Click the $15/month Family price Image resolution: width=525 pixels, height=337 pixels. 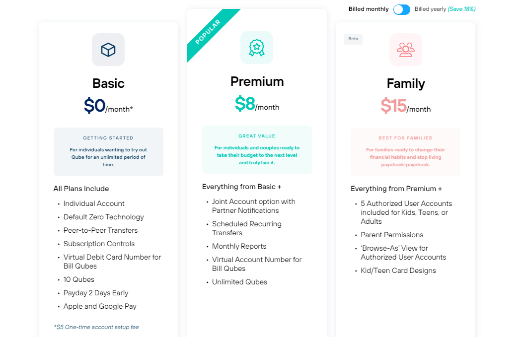coord(405,106)
